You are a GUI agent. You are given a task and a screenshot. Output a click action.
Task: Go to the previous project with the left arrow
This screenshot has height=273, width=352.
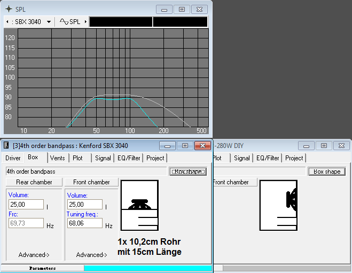pos(7,22)
